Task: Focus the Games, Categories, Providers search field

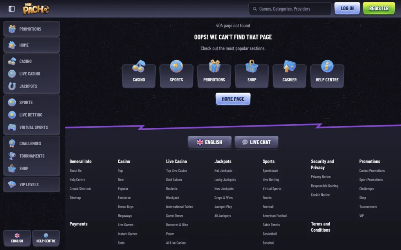Action: 290,9
